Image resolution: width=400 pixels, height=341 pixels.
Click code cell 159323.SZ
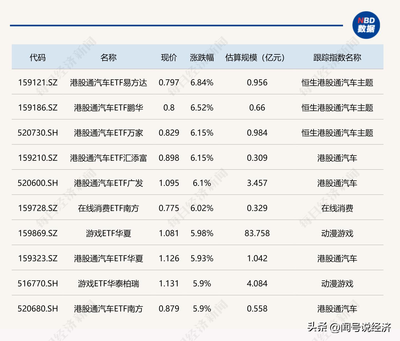click(x=38, y=258)
